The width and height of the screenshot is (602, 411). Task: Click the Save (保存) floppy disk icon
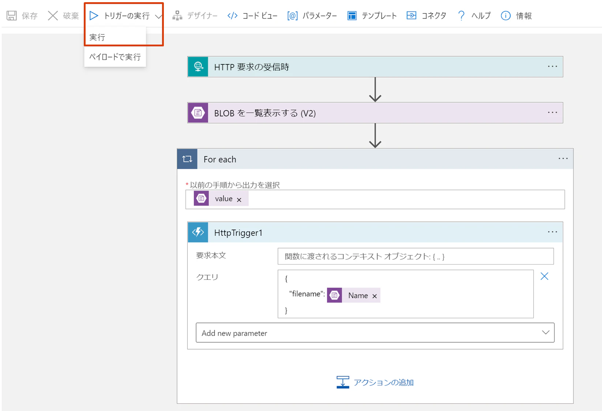12,16
